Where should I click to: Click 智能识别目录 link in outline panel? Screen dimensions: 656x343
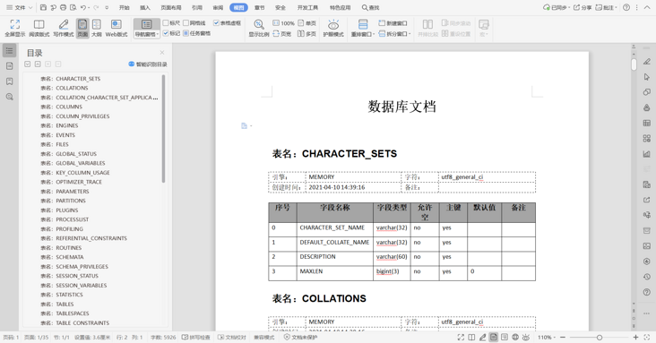coord(148,64)
